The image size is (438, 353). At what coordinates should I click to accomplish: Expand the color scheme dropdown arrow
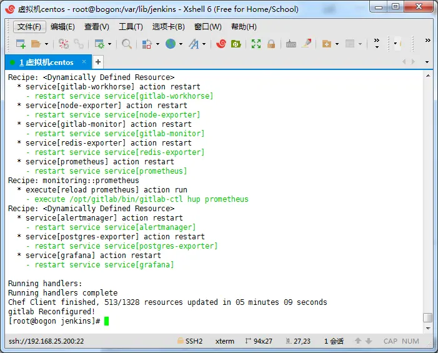pos(157,44)
